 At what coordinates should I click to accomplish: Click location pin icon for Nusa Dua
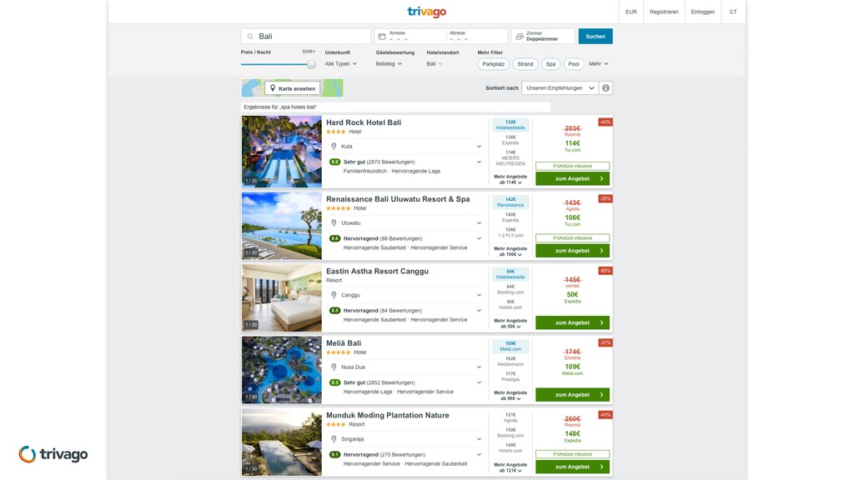[x=334, y=367]
